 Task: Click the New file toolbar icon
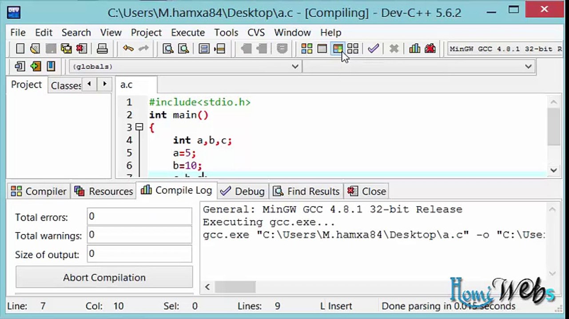pos(20,49)
